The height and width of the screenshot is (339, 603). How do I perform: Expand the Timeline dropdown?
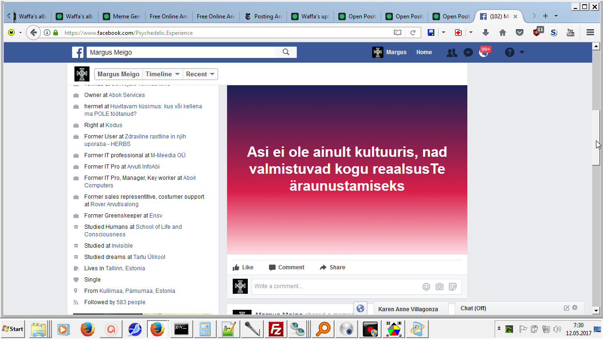[163, 74]
